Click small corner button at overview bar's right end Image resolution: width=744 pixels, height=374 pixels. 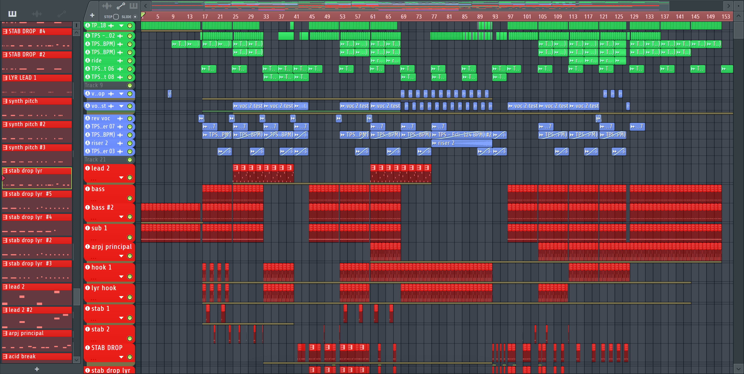pos(738,5)
